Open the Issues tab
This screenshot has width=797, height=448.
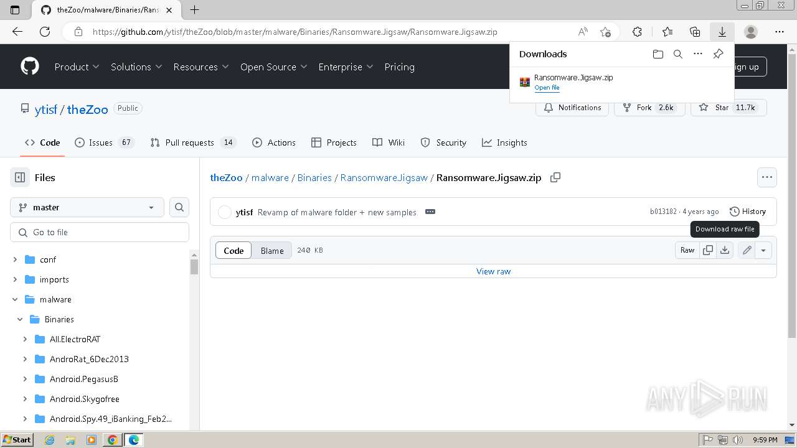pyautogui.click(x=104, y=142)
